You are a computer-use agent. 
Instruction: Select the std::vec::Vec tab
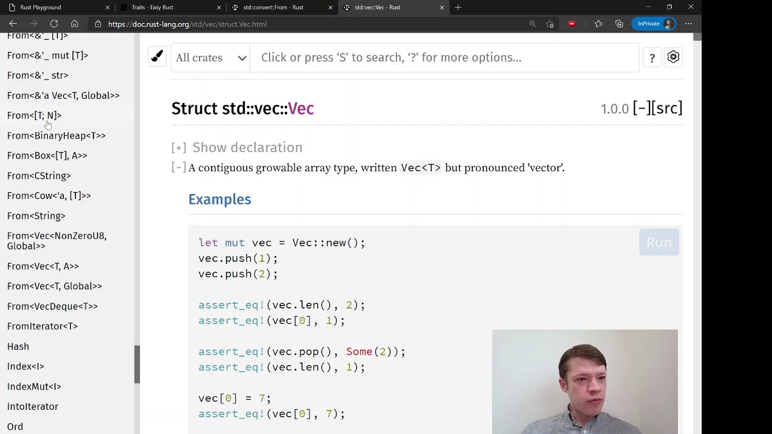[393, 7]
